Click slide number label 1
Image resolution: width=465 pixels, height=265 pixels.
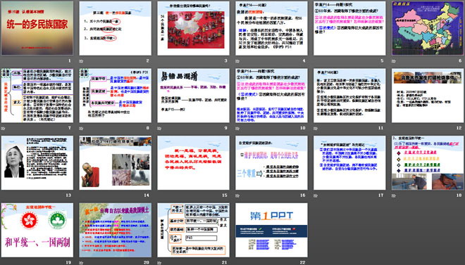(70, 61)
